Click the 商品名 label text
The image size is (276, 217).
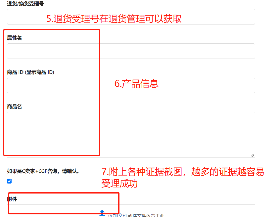pos(14,107)
